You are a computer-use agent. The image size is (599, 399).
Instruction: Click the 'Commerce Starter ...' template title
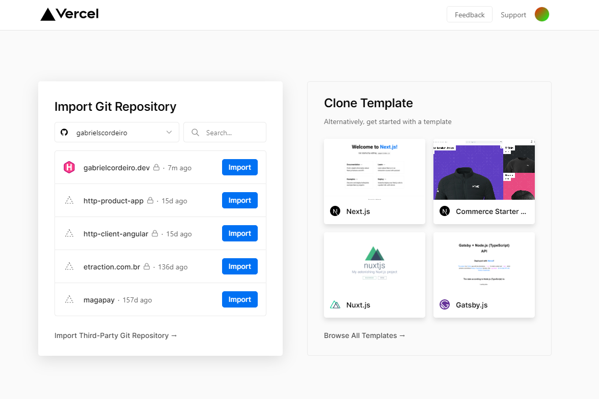(x=491, y=211)
